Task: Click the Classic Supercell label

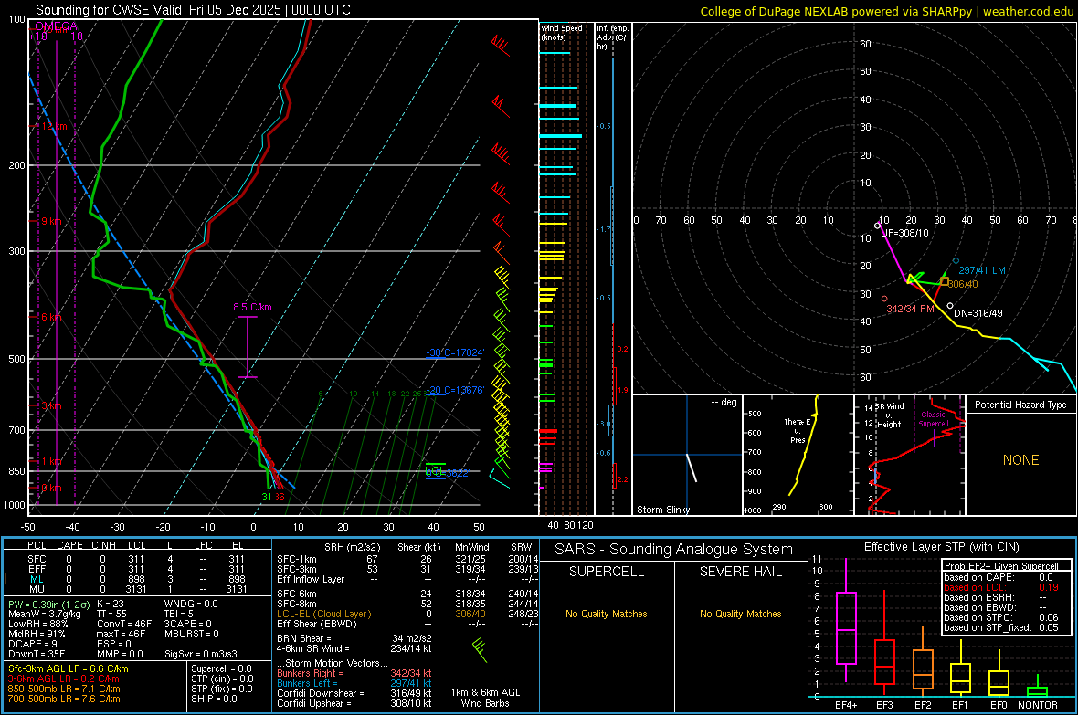Action: 933,419
